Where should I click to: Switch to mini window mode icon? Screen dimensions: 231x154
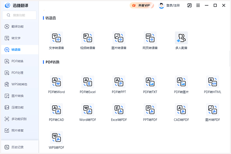pyautogui.click(x=189, y=5)
